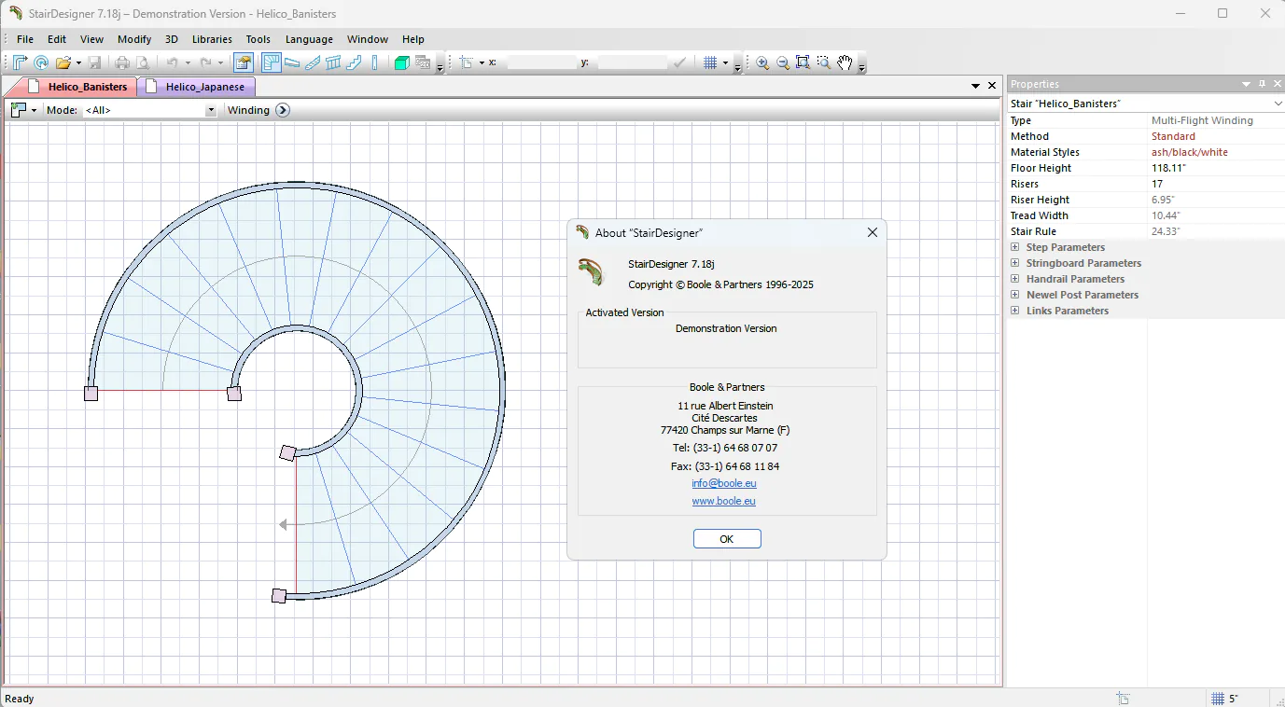
Task: Expand Newel Post Parameters section
Action: coord(1014,295)
